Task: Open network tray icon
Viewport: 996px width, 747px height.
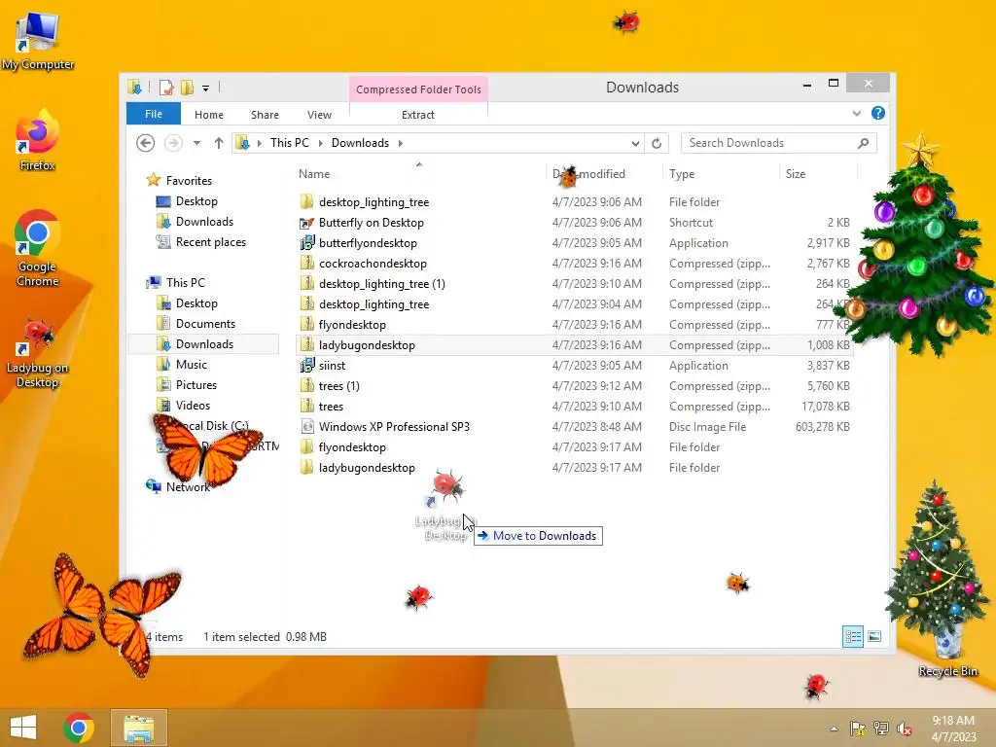Action: (x=881, y=729)
